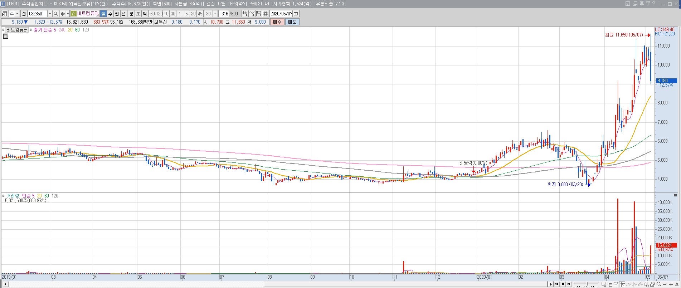Click the speaker sound icon in toolbar
Image resolution: width=681 pixels, height=288 pixels.
tap(63, 14)
